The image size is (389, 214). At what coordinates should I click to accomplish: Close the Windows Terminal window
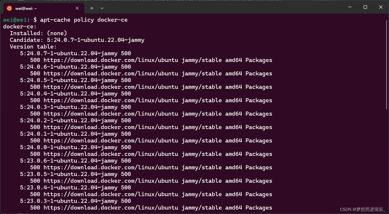tap(381, 7)
